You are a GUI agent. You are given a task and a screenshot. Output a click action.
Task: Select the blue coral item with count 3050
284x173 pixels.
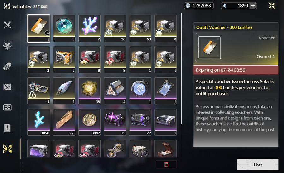39,122
